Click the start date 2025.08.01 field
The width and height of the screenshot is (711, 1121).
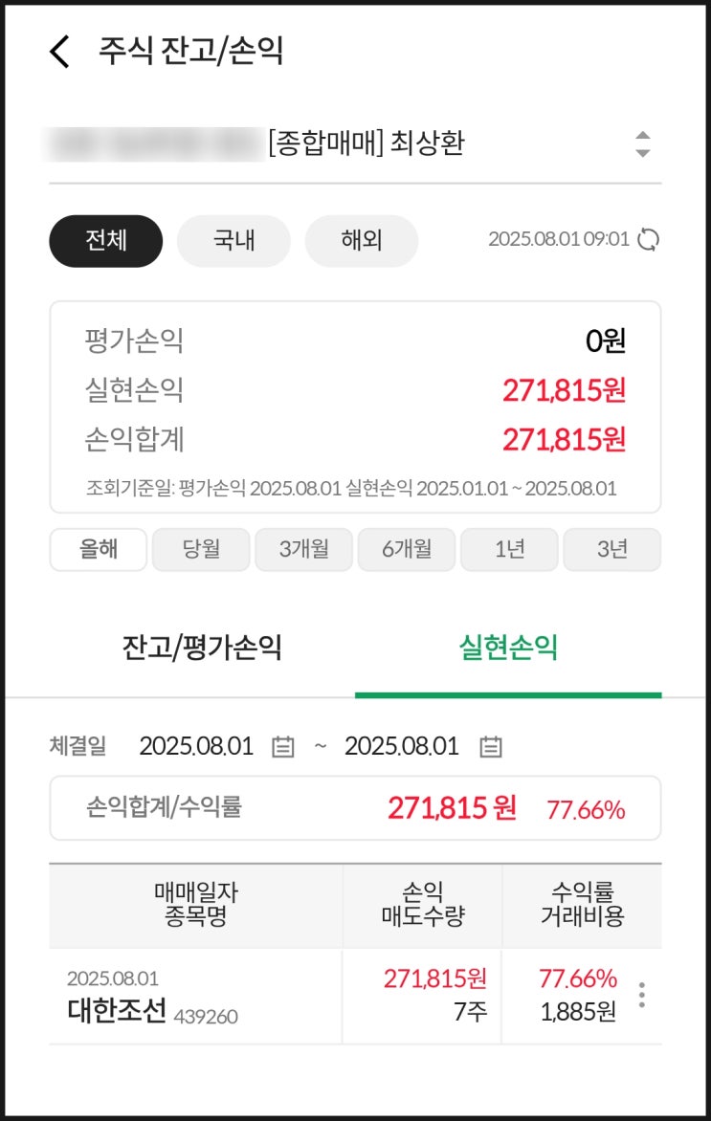coord(196,747)
